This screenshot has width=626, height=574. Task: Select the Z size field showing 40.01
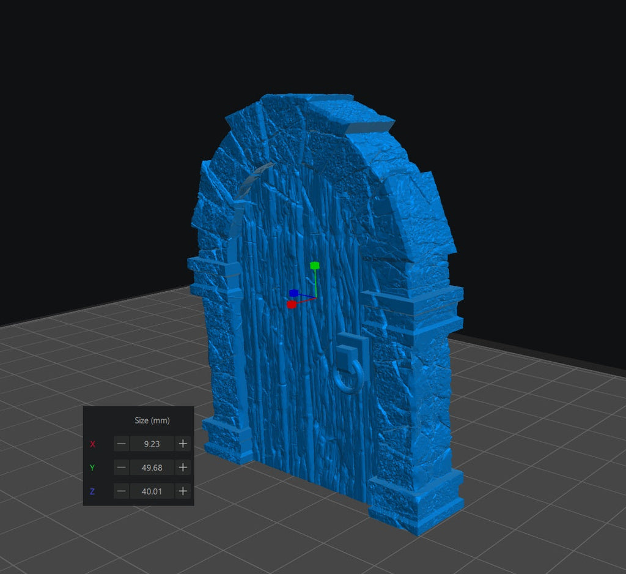coord(152,491)
